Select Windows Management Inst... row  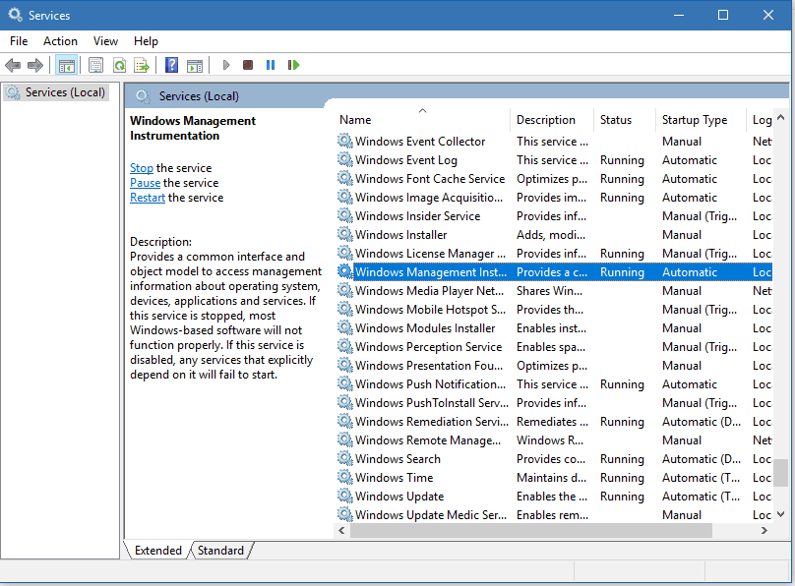pyautogui.click(x=554, y=272)
